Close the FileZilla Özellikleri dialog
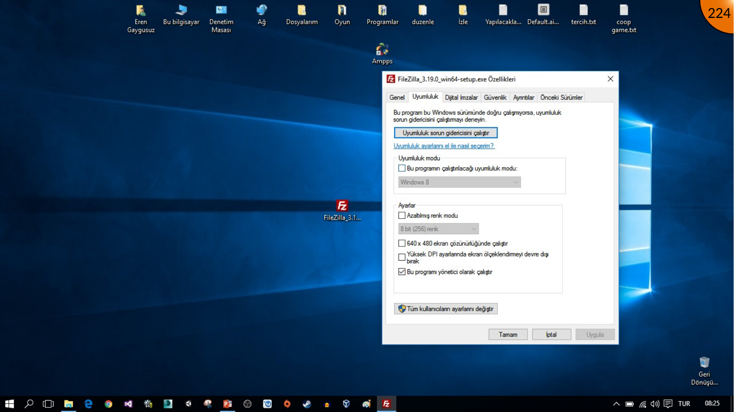Screen dimensions: 734x412 click(610, 79)
